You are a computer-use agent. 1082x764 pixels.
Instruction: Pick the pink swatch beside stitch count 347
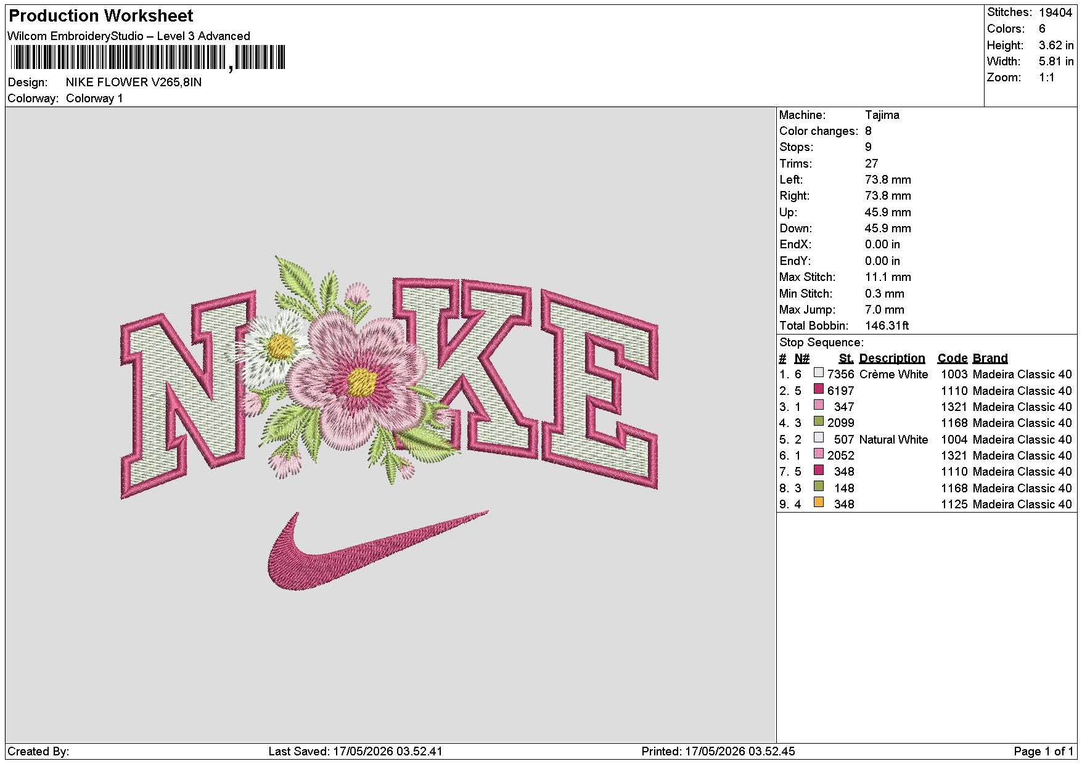[x=819, y=405]
